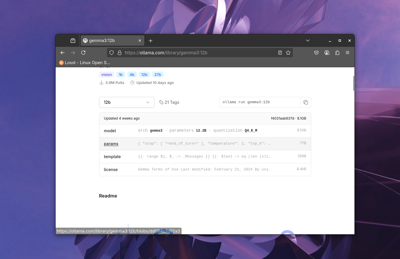Open the Firefox hamburger menu
This screenshot has width=400, height=259.
click(348, 53)
